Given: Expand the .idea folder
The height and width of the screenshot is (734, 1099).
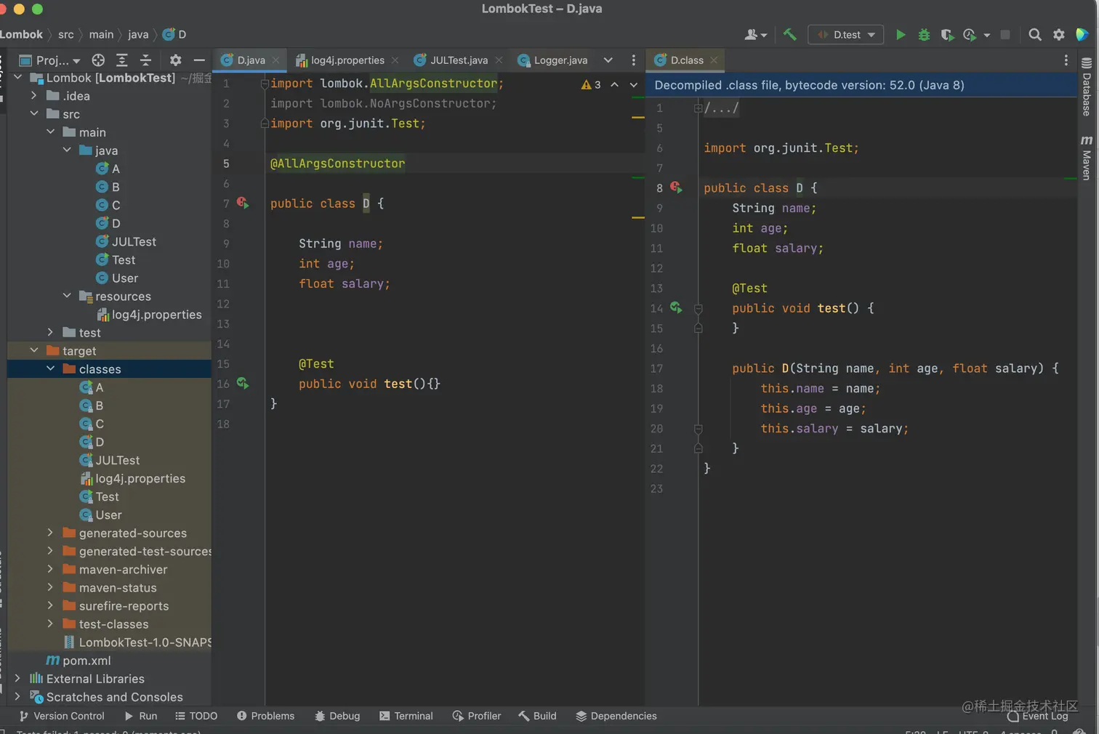Looking at the screenshot, I should coord(33,96).
